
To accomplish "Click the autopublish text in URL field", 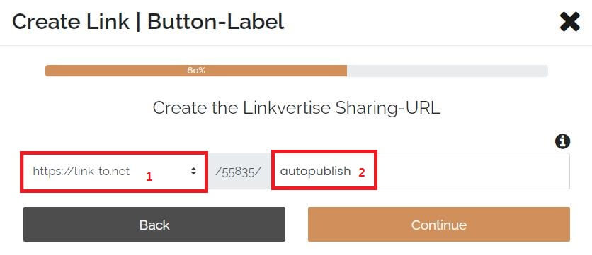I will [315, 172].
